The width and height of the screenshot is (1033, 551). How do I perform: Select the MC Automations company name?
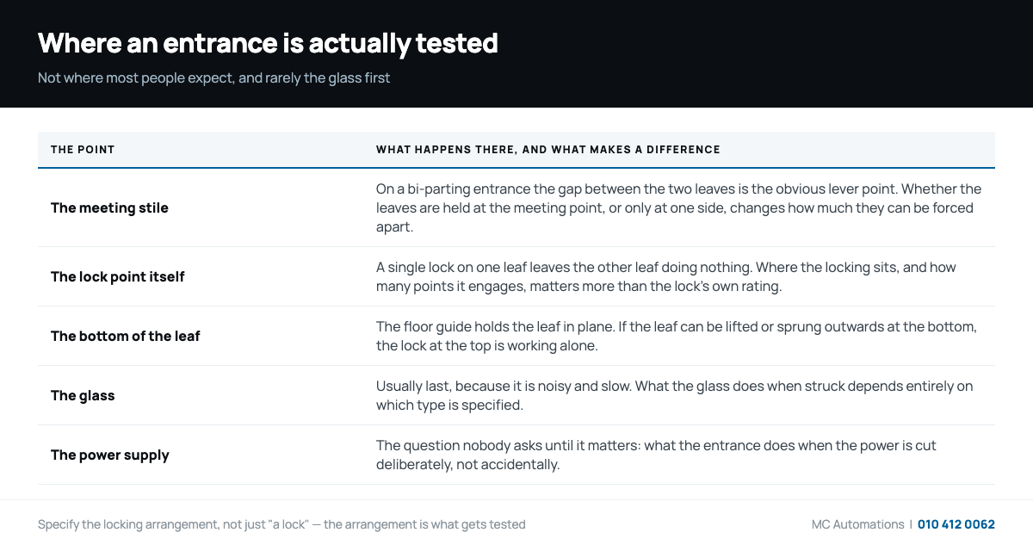pyautogui.click(x=857, y=524)
